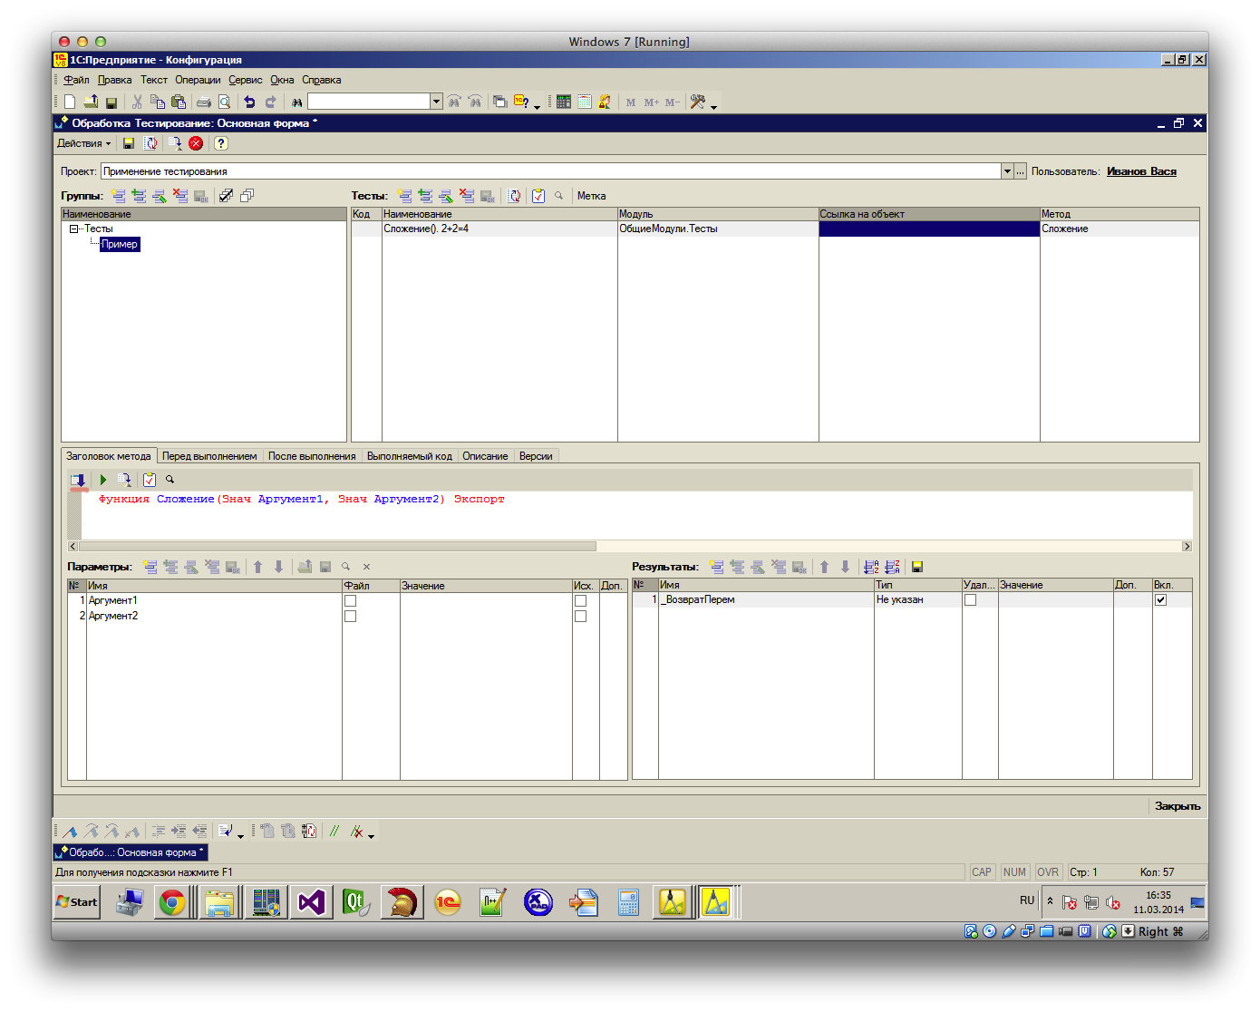Toggle Удал. checkbox for _ВозвратПерем
Screen dimensions: 1260x1012
pos(970,599)
